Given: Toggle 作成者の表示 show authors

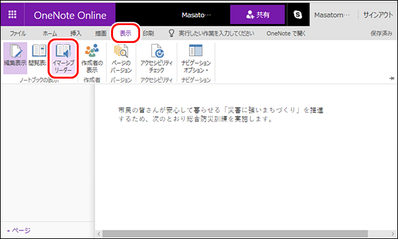Looking at the screenshot, I should 92,58.
